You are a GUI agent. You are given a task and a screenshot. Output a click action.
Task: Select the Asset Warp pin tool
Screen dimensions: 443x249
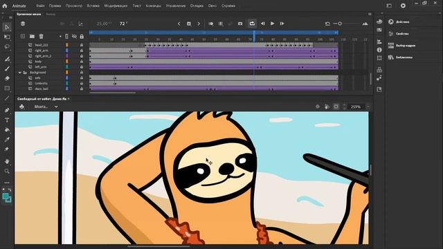coord(7,149)
